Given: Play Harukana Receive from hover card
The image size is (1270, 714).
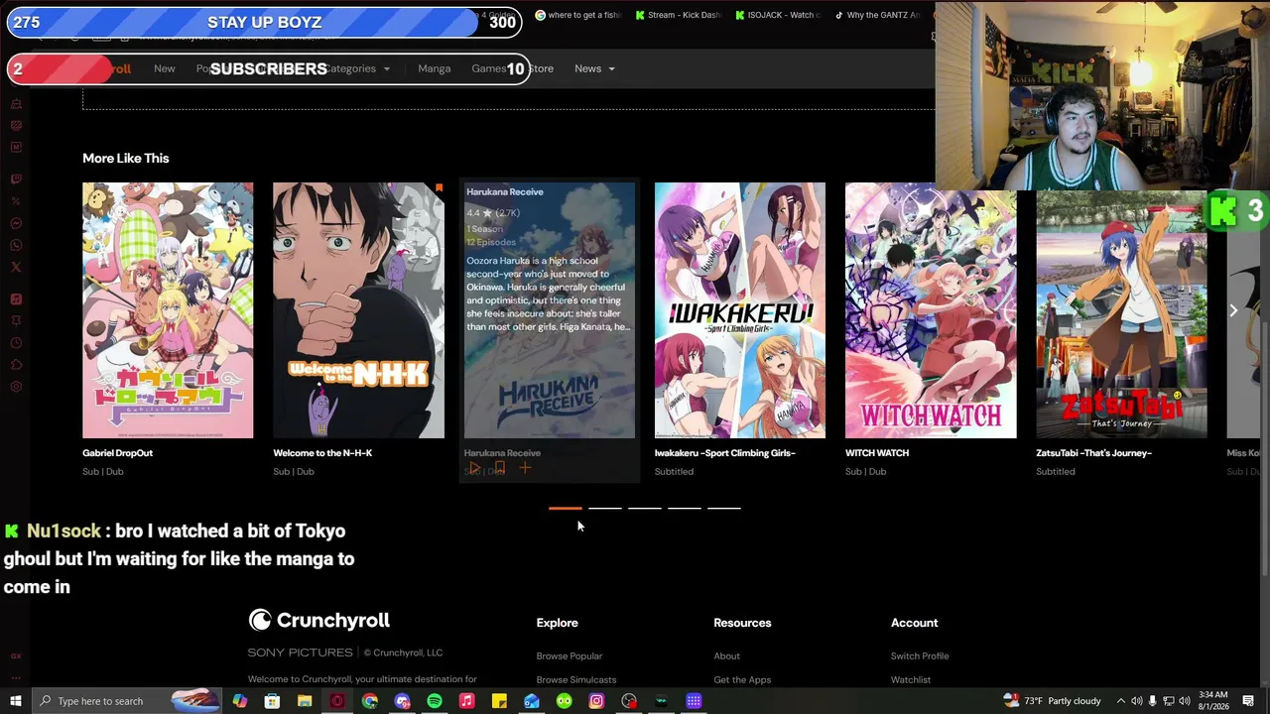Looking at the screenshot, I should pyautogui.click(x=474, y=468).
